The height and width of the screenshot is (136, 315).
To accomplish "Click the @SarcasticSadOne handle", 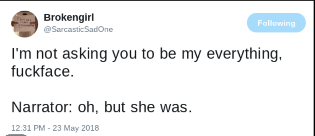I will [x=78, y=30].
